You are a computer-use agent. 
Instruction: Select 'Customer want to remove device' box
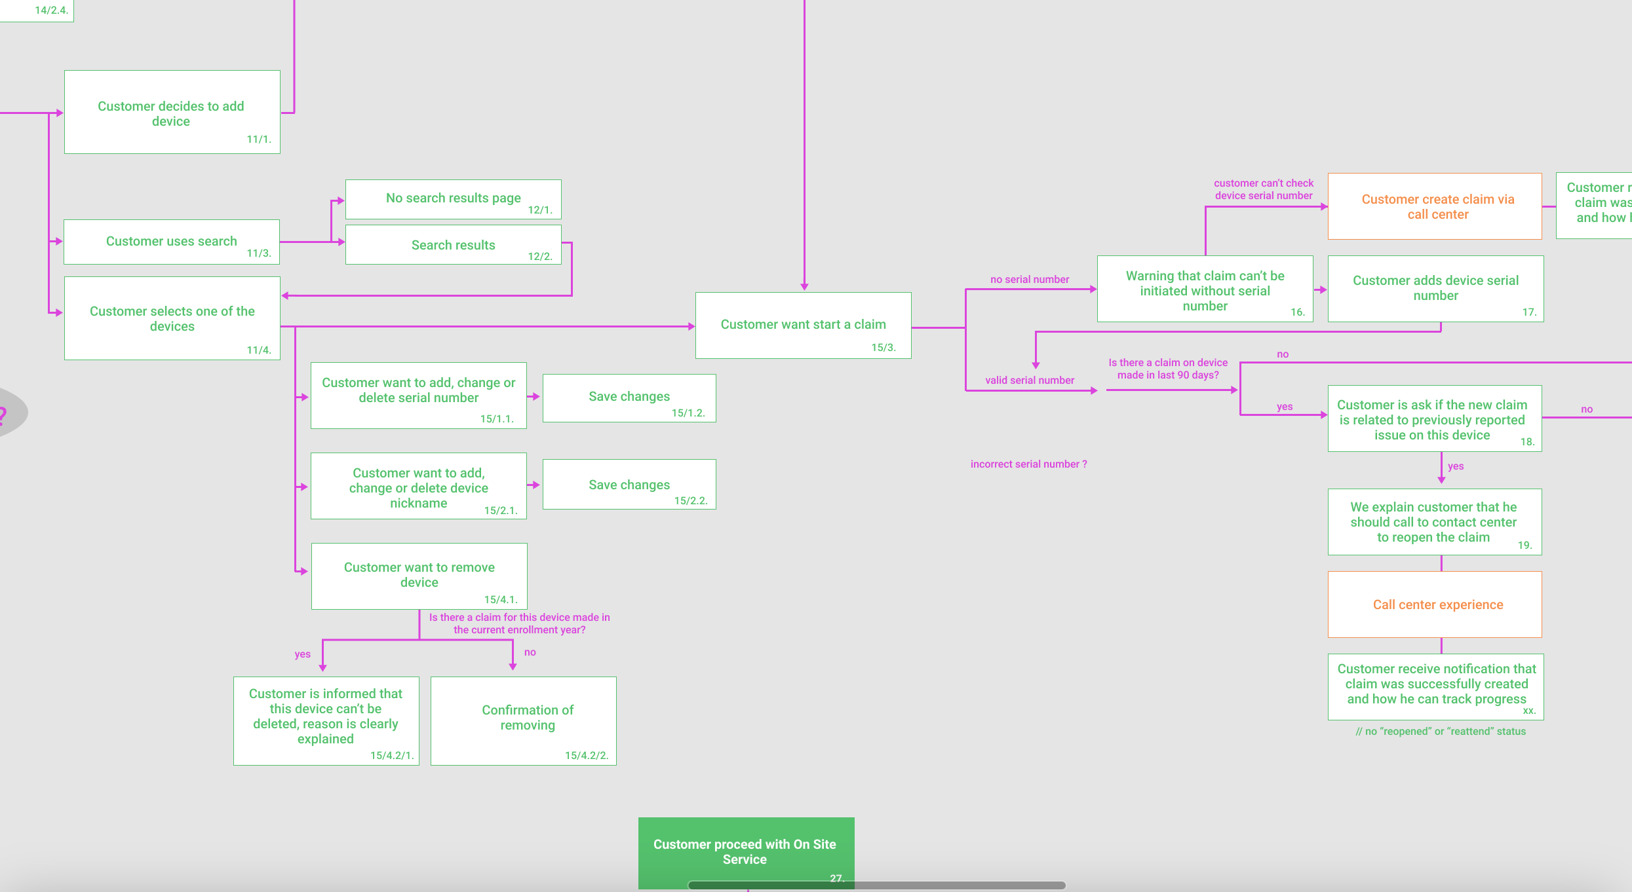point(419,576)
